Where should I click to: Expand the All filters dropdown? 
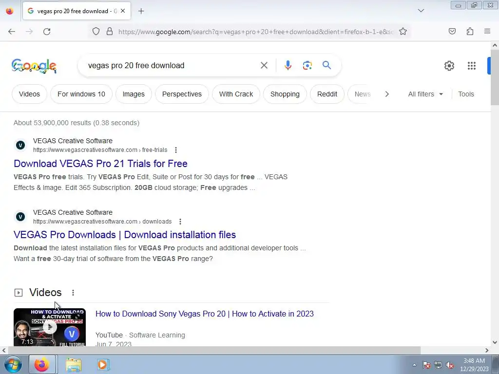click(x=425, y=94)
